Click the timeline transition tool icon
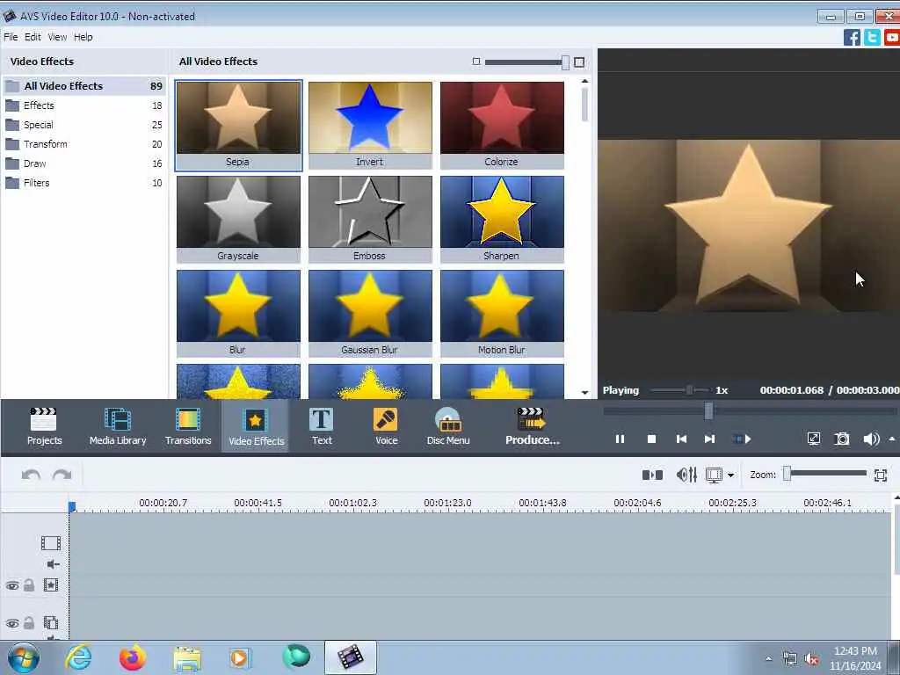The width and height of the screenshot is (900, 675). [652, 475]
